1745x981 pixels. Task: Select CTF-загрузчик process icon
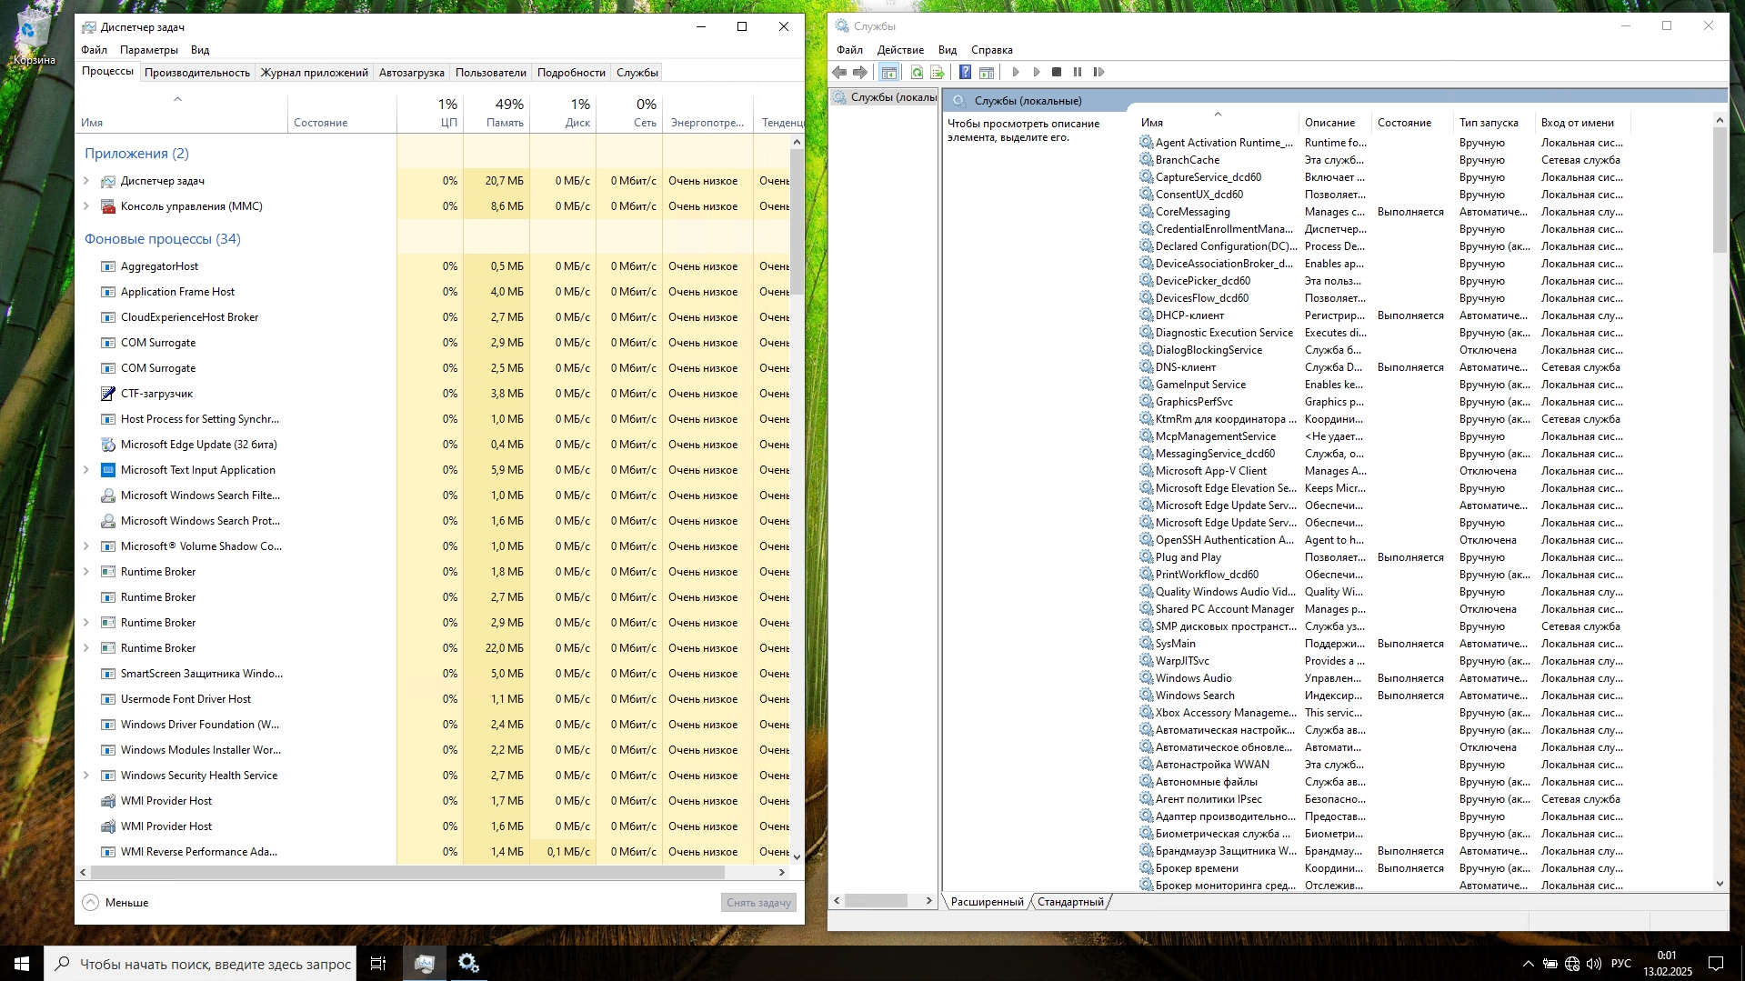point(108,394)
